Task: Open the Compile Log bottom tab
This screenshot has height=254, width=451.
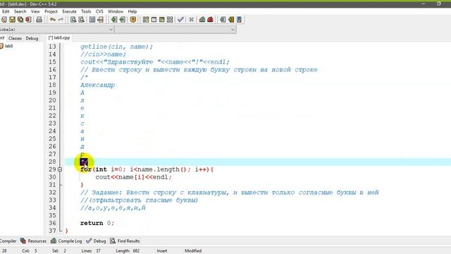Action: [x=66, y=241]
